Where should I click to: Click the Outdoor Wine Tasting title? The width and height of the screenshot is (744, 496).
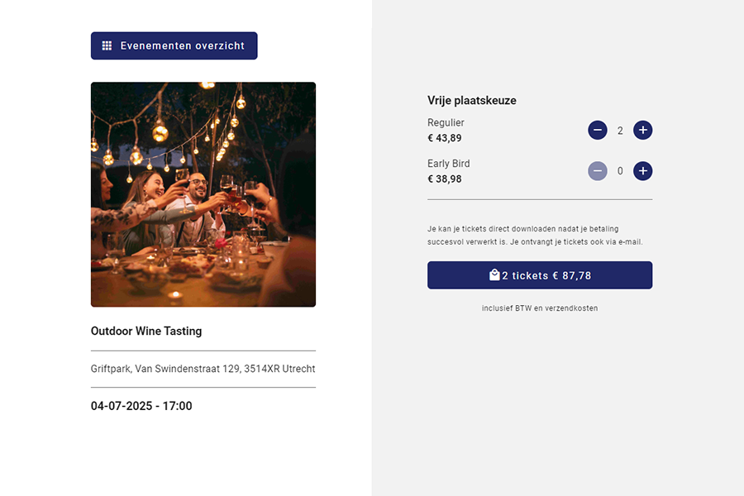[x=146, y=331]
